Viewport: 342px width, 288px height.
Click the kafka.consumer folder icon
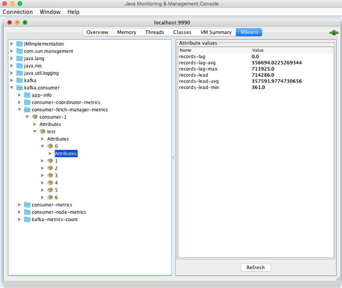pos(20,88)
